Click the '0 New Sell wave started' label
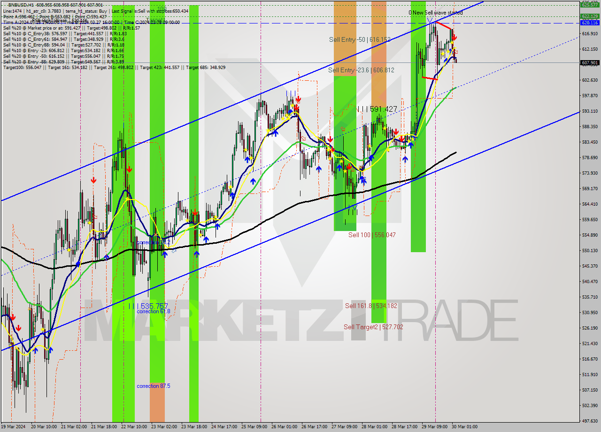601x432 pixels. click(x=435, y=13)
